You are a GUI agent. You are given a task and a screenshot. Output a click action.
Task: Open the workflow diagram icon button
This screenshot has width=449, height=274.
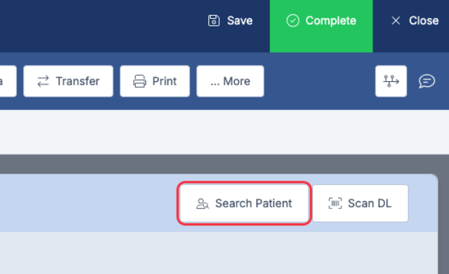[x=391, y=81]
